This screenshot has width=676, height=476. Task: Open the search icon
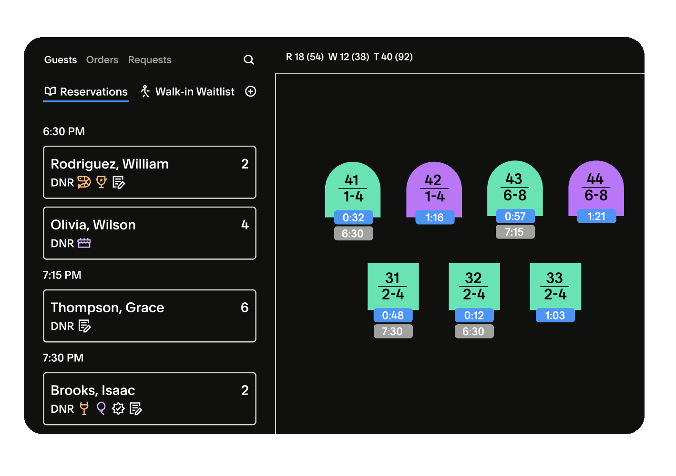(x=248, y=59)
